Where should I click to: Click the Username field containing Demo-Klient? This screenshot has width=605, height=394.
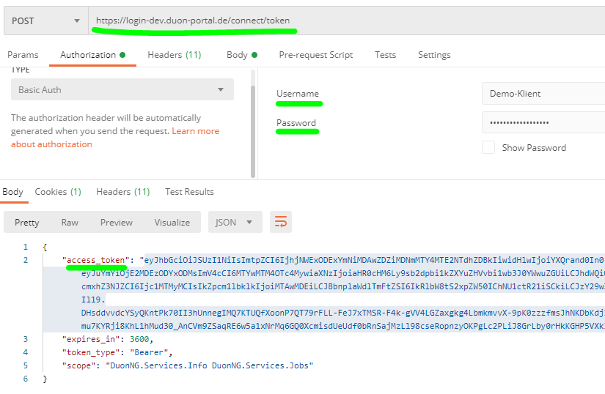tap(543, 94)
